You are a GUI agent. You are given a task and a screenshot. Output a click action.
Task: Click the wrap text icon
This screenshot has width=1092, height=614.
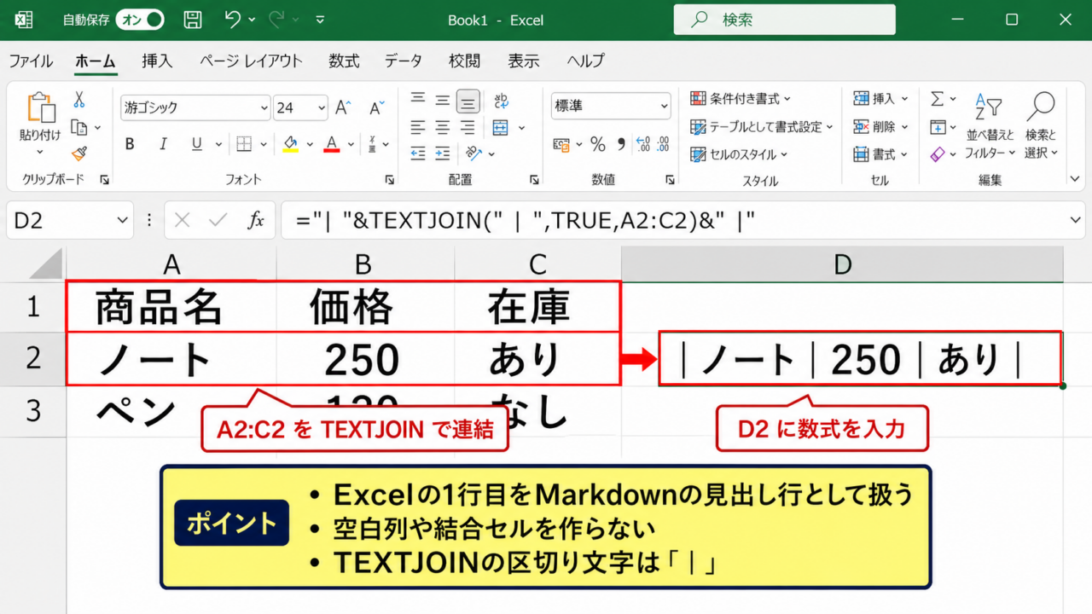pyautogui.click(x=502, y=101)
